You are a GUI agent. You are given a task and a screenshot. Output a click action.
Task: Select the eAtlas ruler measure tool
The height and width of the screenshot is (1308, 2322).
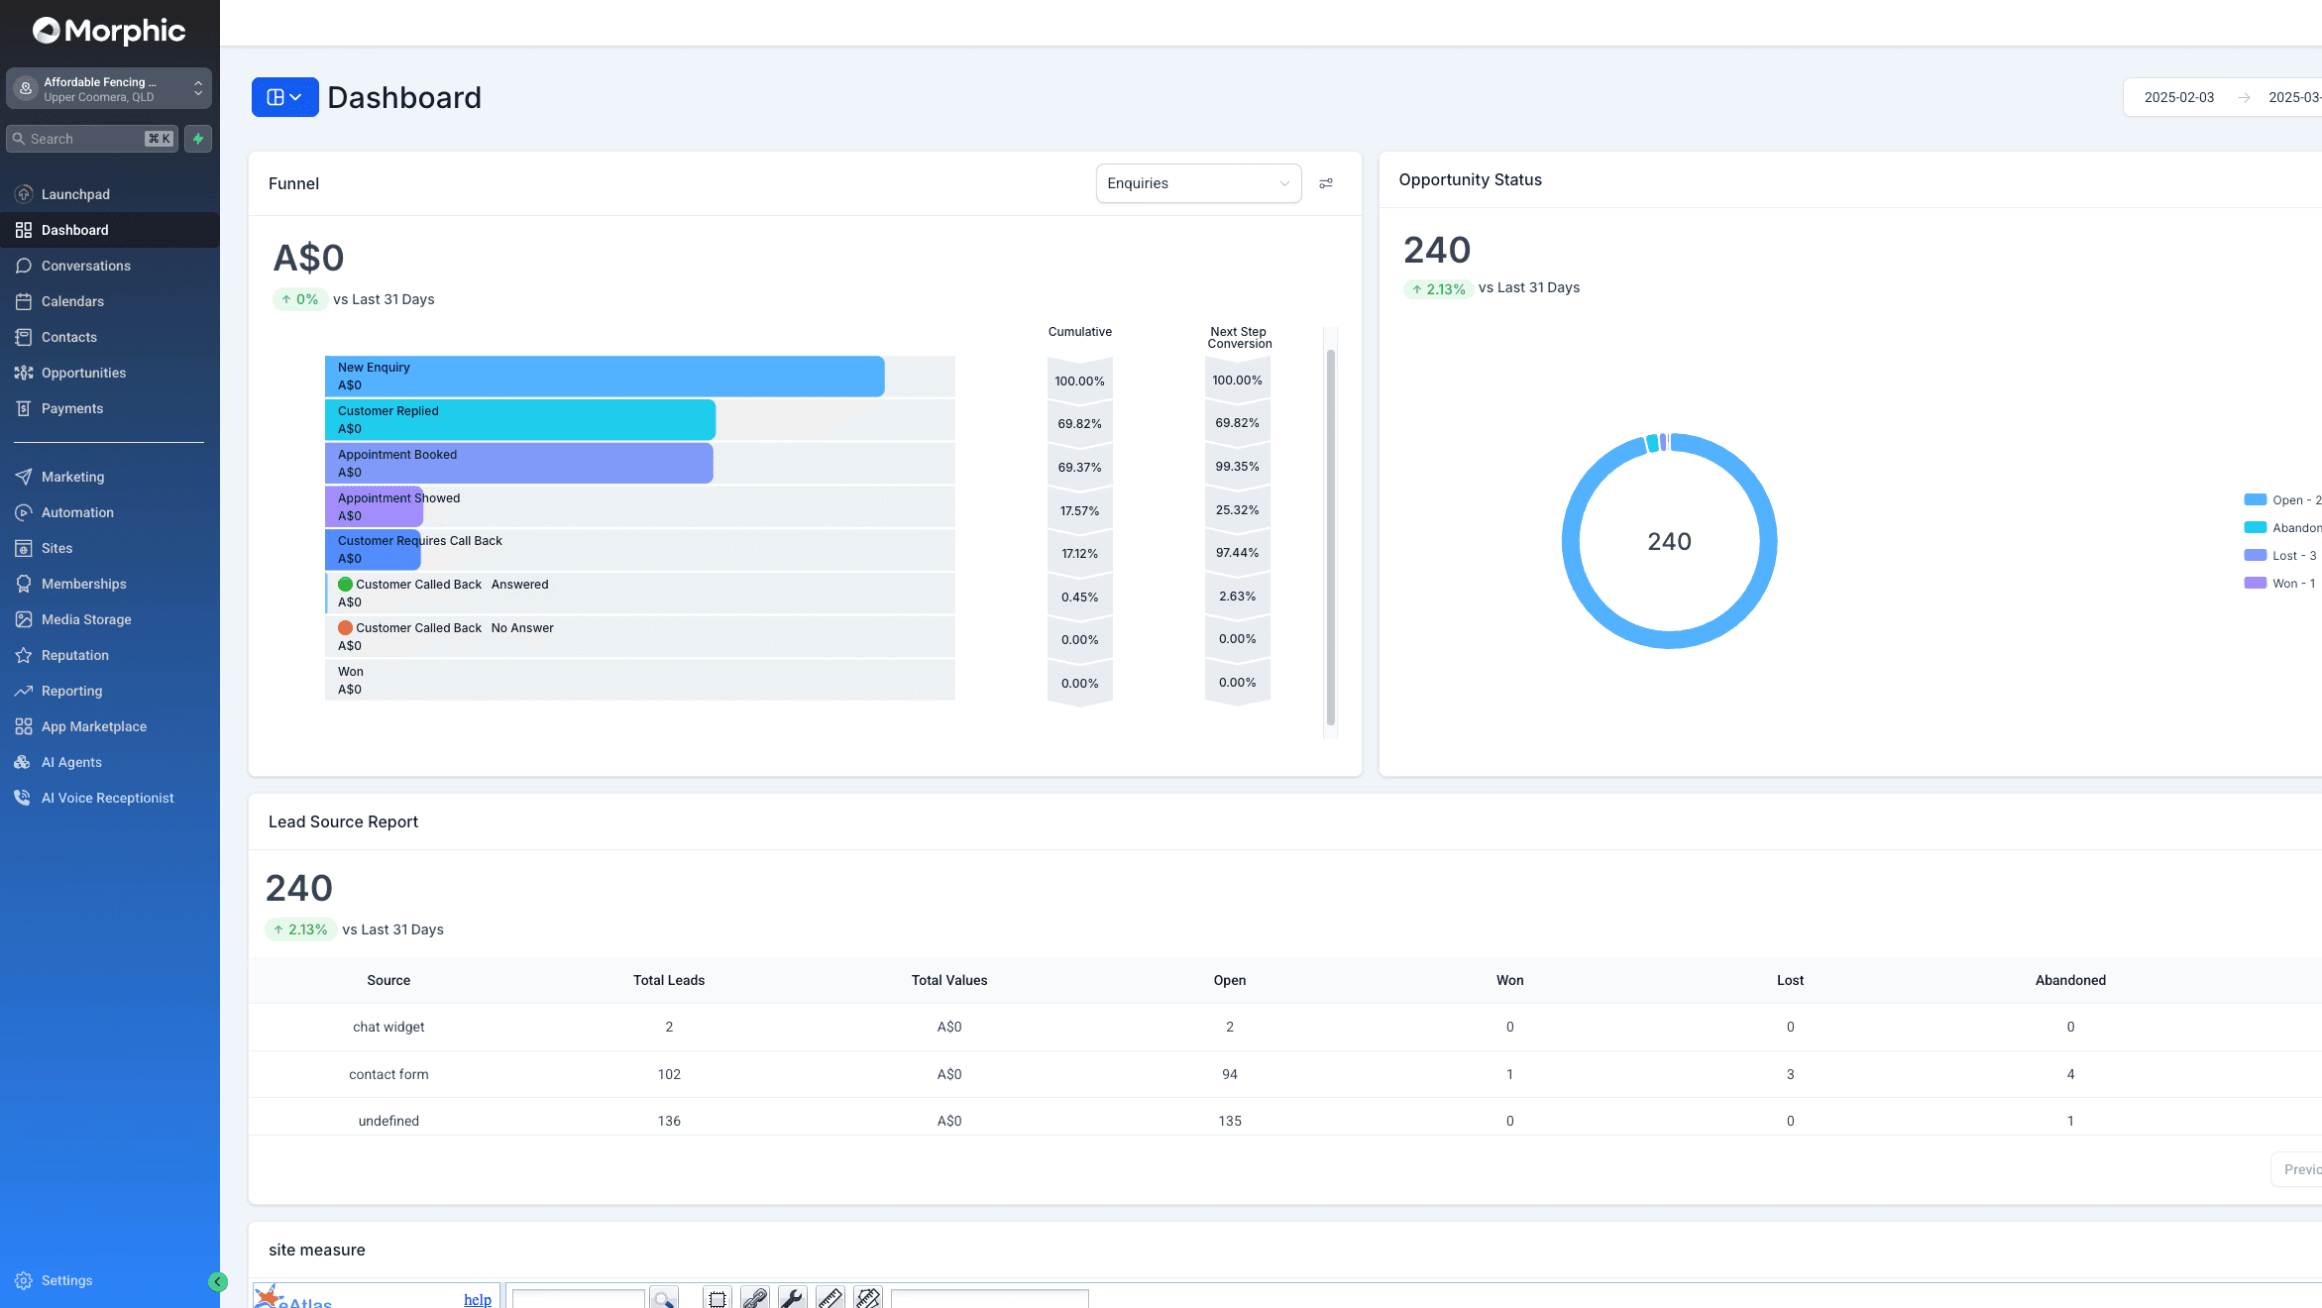[830, 1298]
